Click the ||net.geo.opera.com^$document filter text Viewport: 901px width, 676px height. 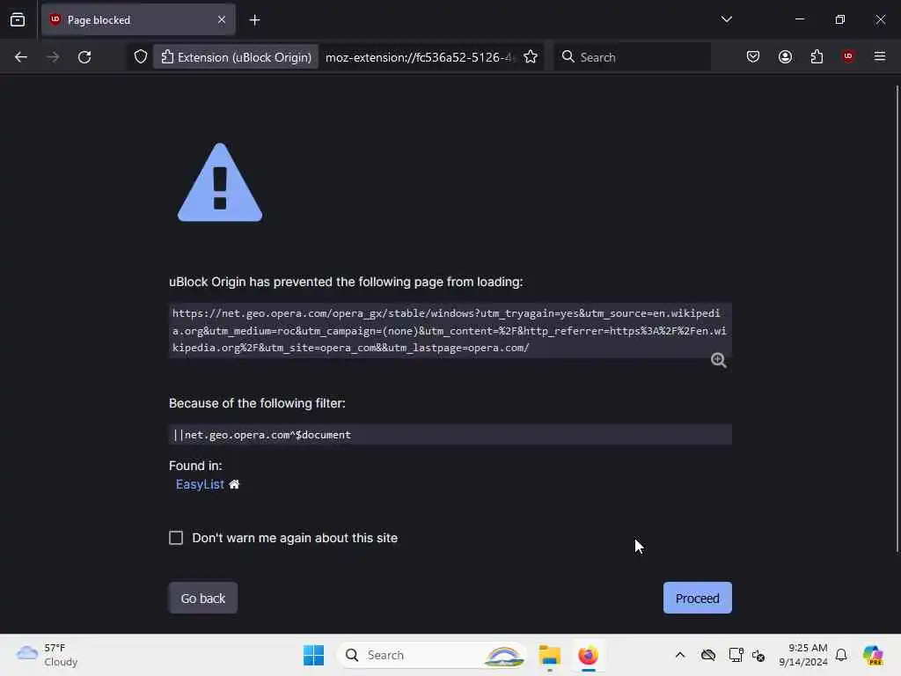(262, 435)
